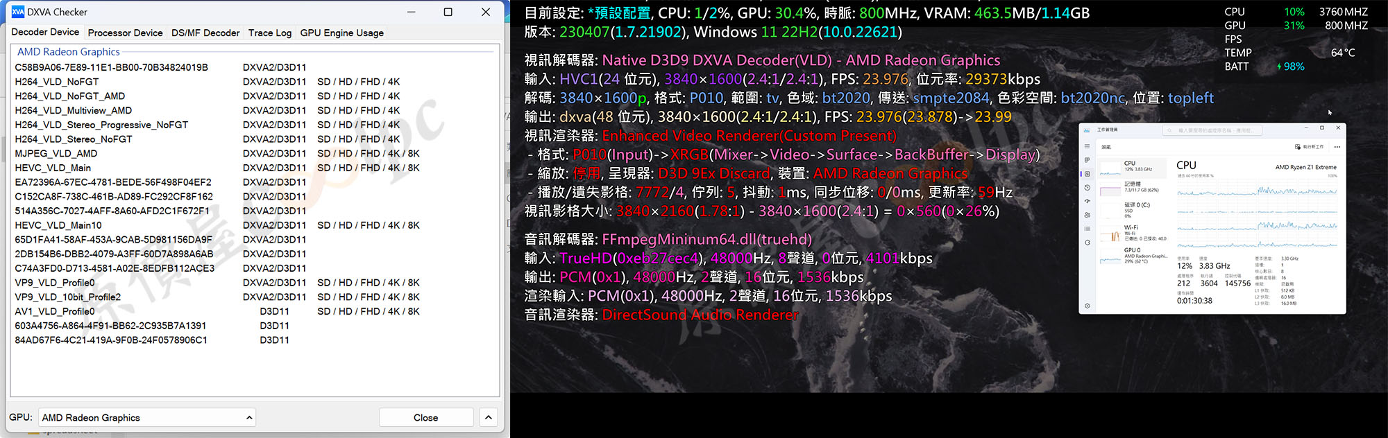Open Users icon in Task Manager sidebar
This screenshot has height=438, width=1388.
[1087, 215]
